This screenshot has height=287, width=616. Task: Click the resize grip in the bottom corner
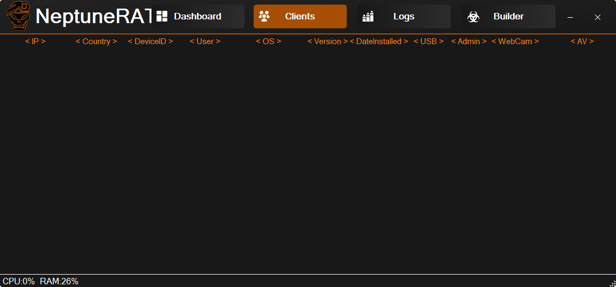[612, 283]
